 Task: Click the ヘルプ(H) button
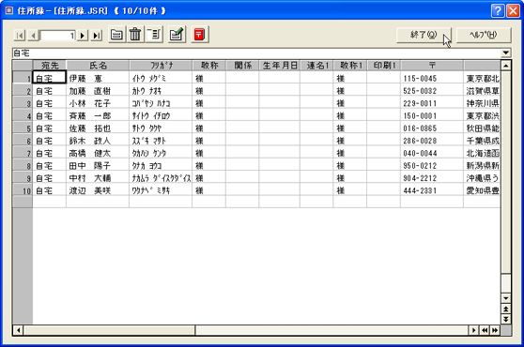484,35
